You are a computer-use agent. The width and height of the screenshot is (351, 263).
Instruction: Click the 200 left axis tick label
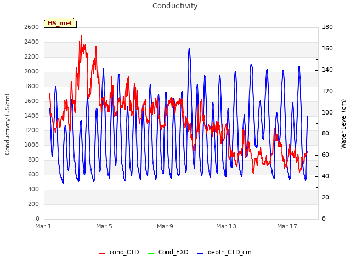click(x=33, y=204)
